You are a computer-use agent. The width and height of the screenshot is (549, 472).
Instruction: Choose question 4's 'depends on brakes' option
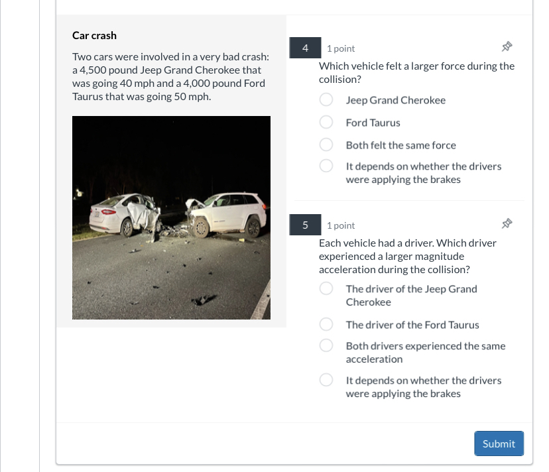point(326,166)
